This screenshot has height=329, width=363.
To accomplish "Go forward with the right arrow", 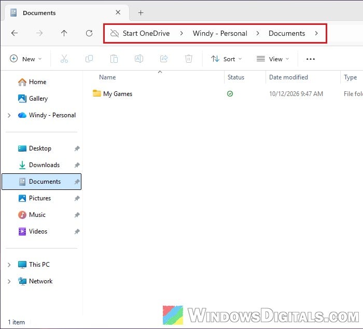I will tap(39, 33).
